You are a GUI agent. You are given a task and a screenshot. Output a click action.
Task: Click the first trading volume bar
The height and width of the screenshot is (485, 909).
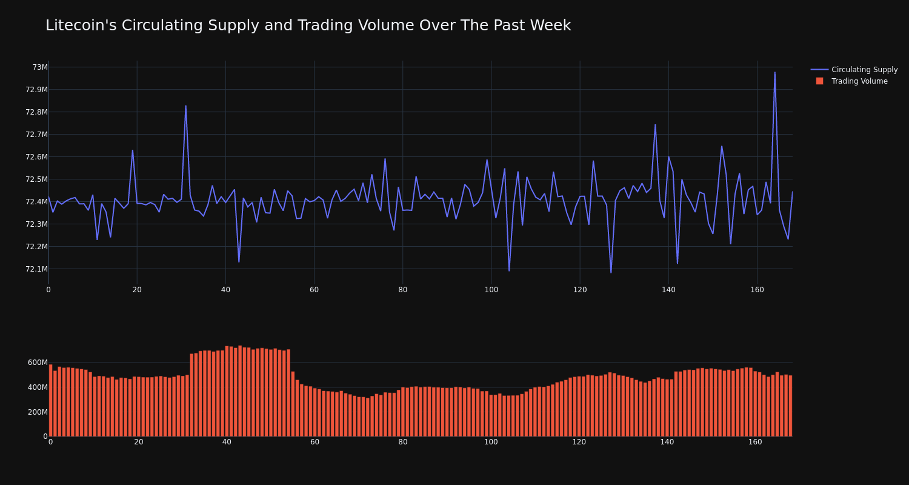point(50,400)
